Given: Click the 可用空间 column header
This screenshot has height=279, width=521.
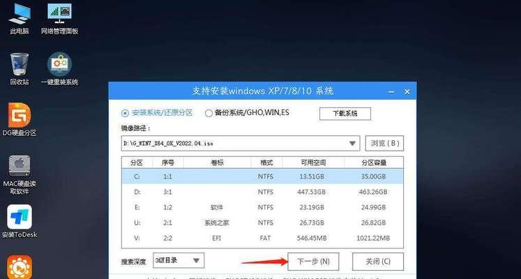Looking at the screenshot, I should [x=313, y=163].
